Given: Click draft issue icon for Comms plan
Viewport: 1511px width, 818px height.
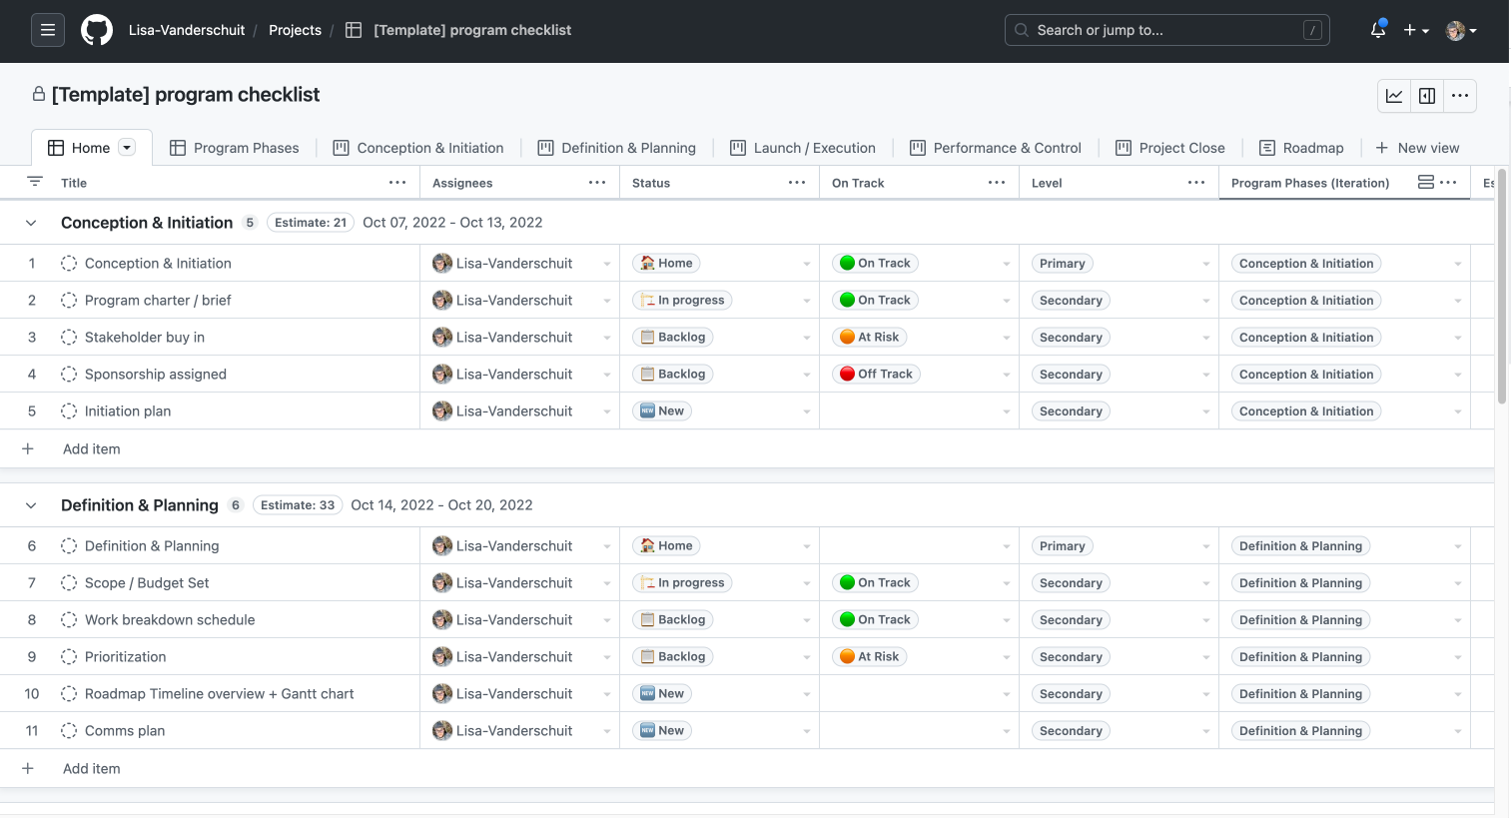Looking at the screenshot, I should pos(69,730).
